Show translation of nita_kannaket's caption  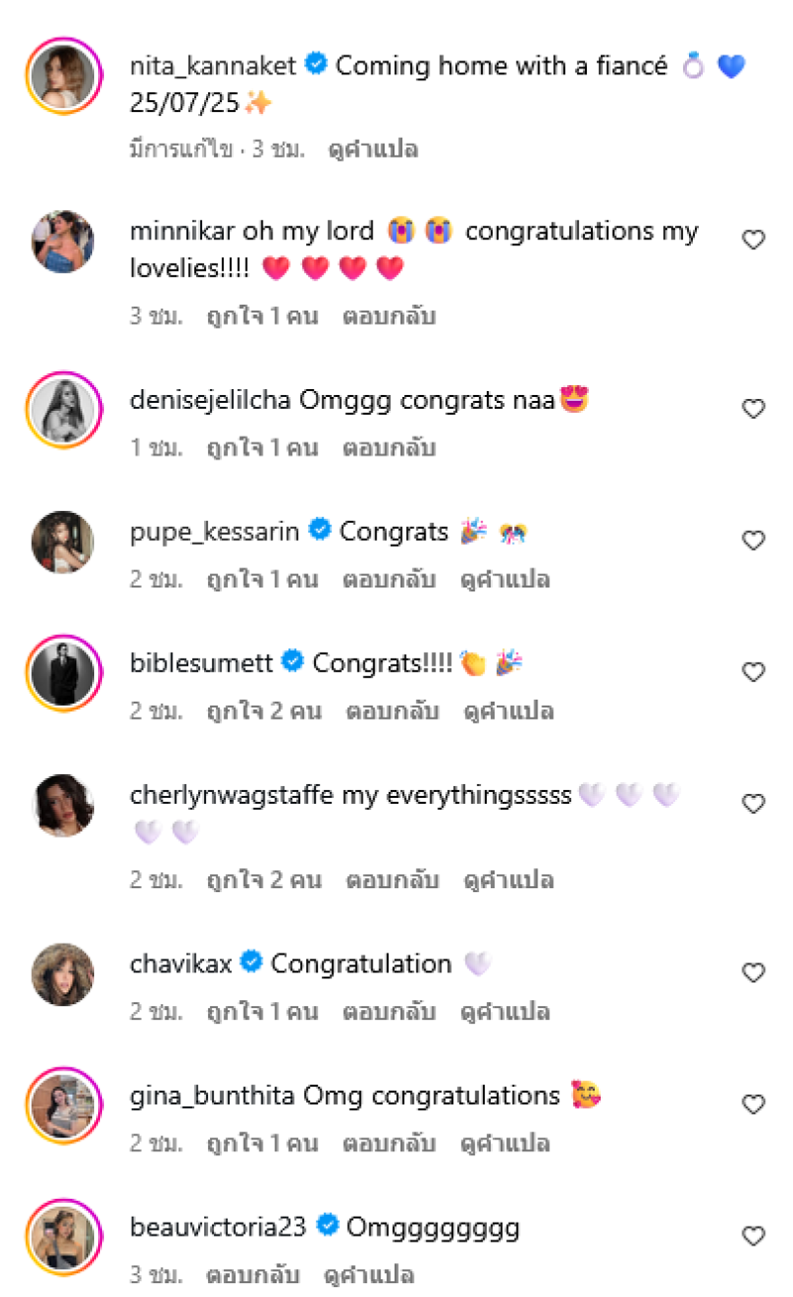tap(373, 150)
